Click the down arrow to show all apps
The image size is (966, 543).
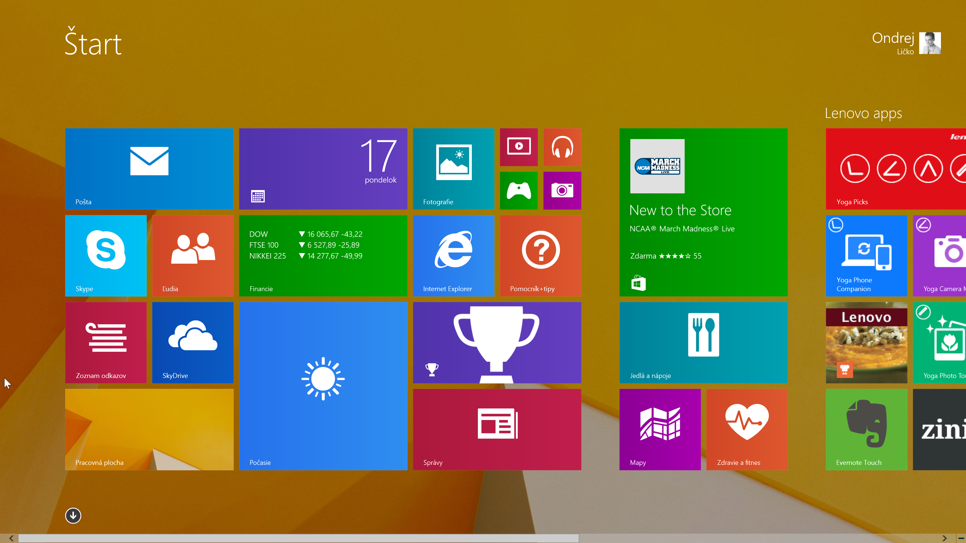[73, 516]
